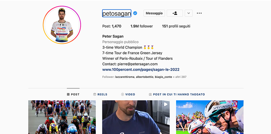View the 151 profili seguiti list
Screen dimensions: 271x134
(176, 26)
